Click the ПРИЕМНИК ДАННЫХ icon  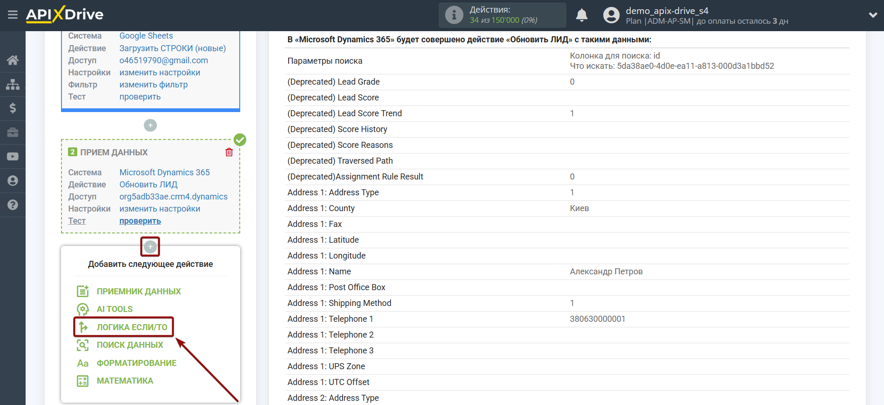click(82, 292)
